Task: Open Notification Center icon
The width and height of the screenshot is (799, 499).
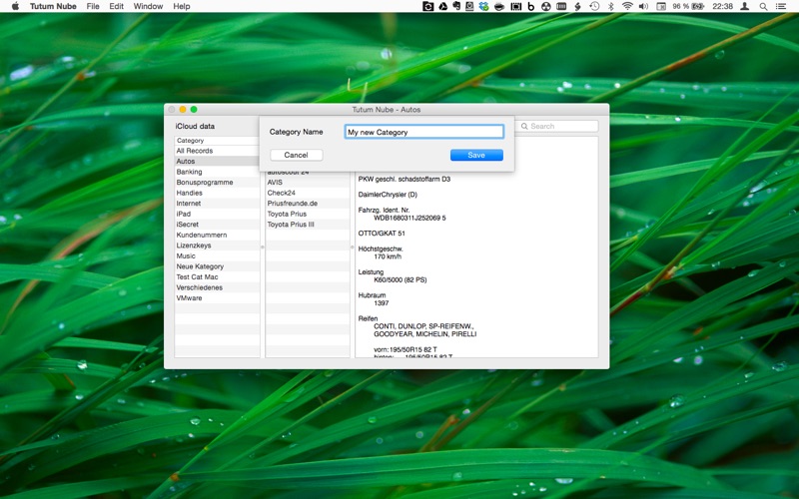Action: [781, 6]
